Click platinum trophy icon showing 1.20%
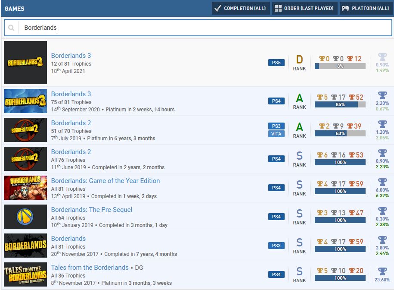Image resolution: width=394 pixels, height=290 pixels. tap(382, 124)
